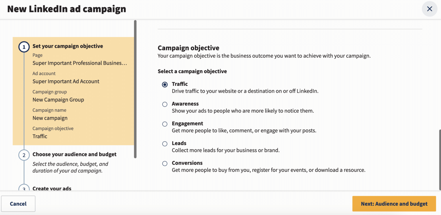Expand the Create your ads section
441x215 pixels.
click(52, 188)
